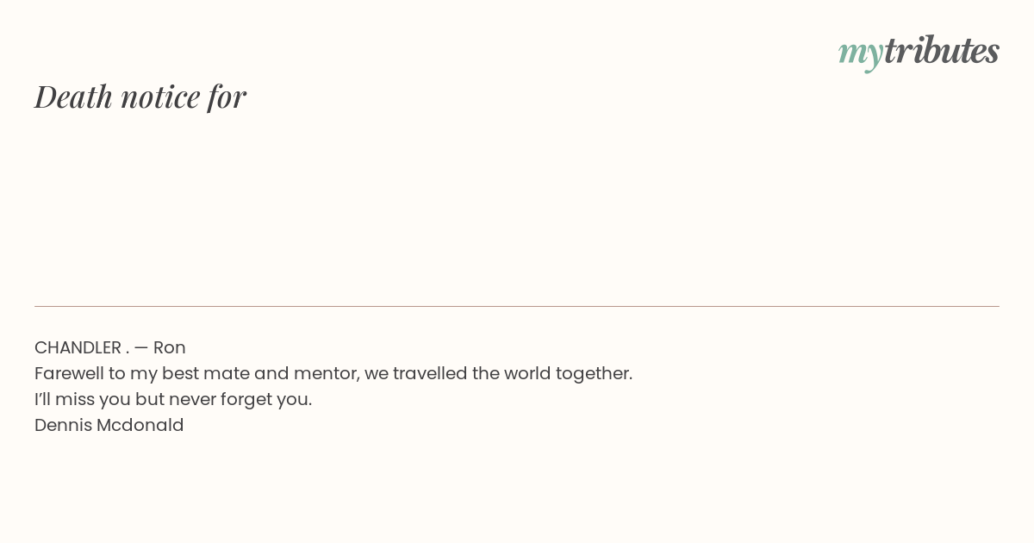Click the horizontal divider line
Viewport: 1034px width, 543px height.
(517, 306)
